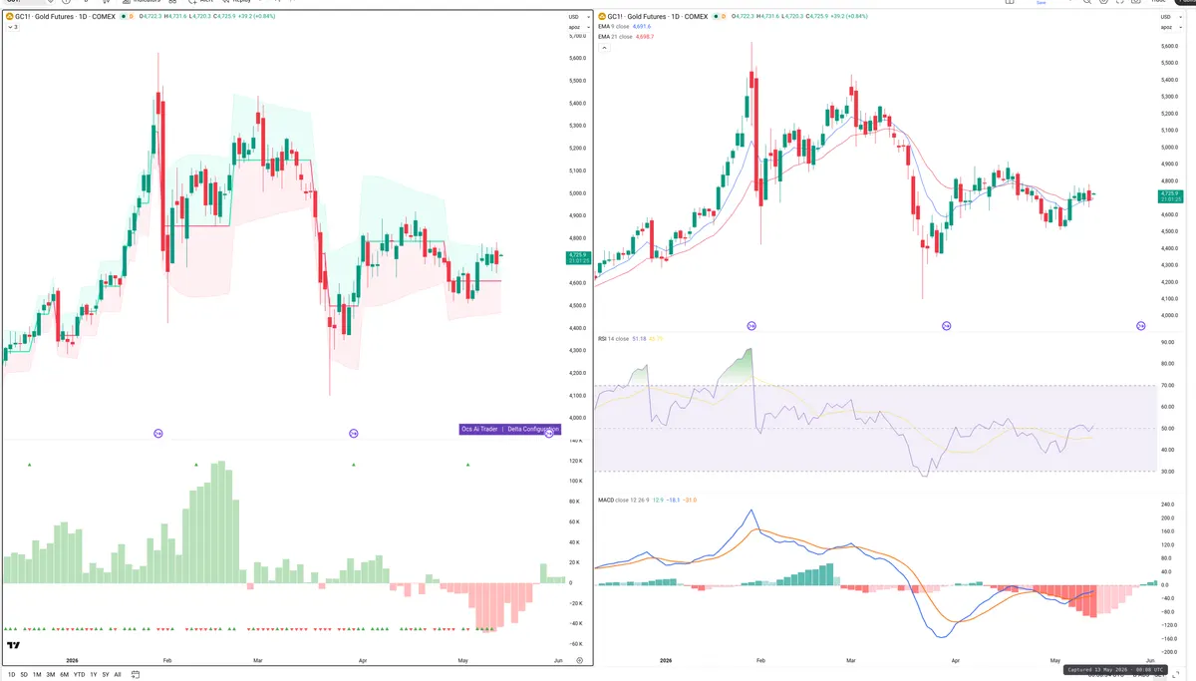Click the event marker near June in right chart
1196x681 pixels.
pyautogui.click(x=1140, y=326)
